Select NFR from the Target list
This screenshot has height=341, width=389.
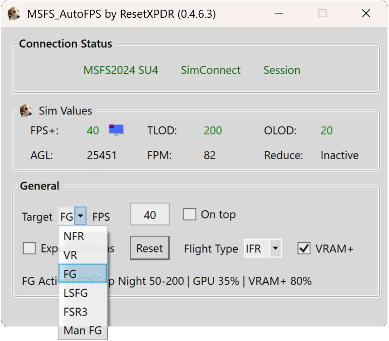tap(82, 236)
